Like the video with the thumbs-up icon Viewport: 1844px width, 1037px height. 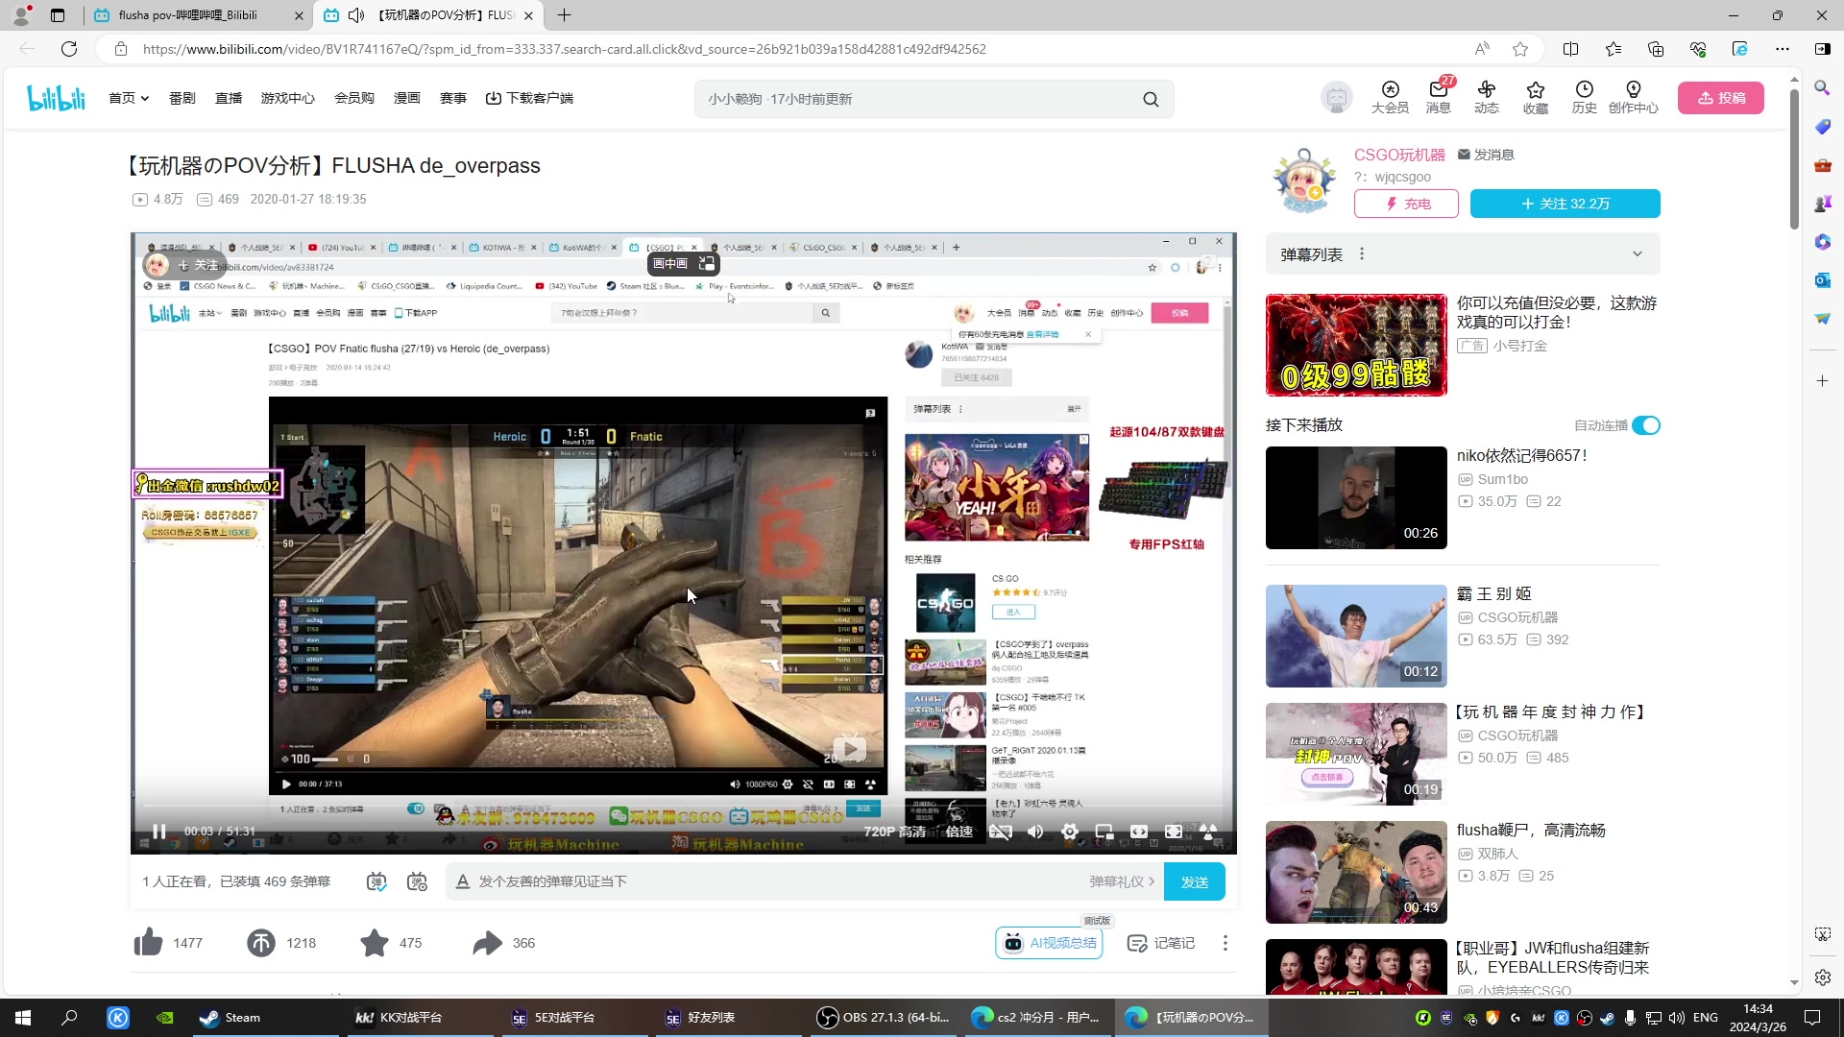148,943
